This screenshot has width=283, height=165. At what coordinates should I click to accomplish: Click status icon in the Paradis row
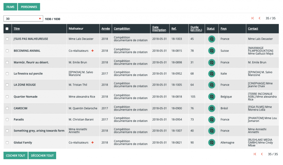[211, 119]
